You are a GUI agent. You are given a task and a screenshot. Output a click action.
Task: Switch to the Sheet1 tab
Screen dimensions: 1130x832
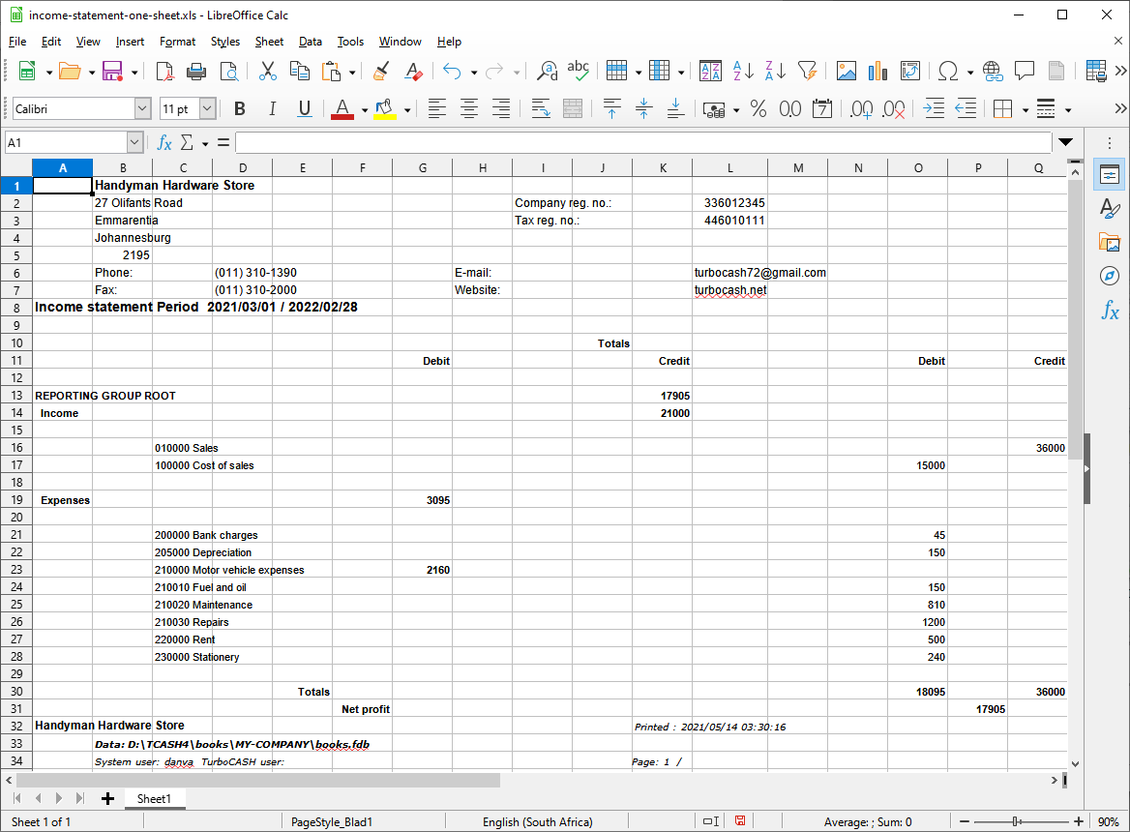click(x=154, y=799)
